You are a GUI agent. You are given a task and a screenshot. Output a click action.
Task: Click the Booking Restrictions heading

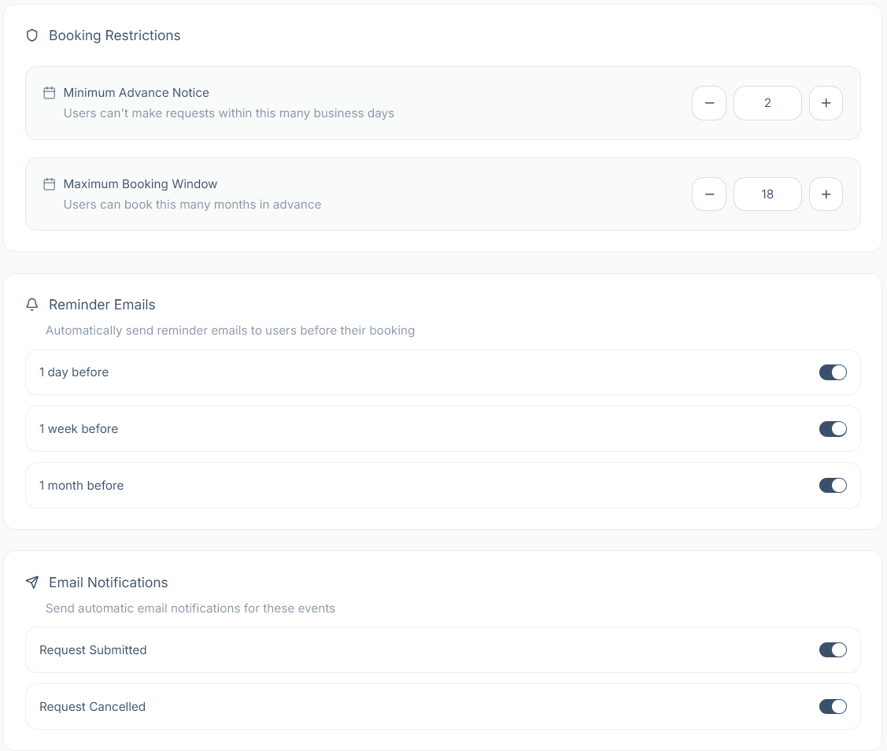(x=115, y=35)
